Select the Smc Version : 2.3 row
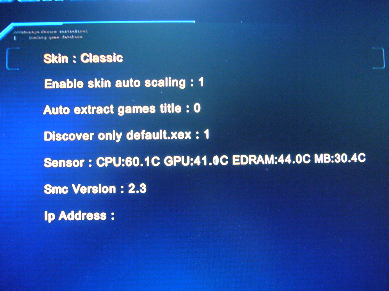The height and width of the screenshot is (291, 389). click(95, 189)
